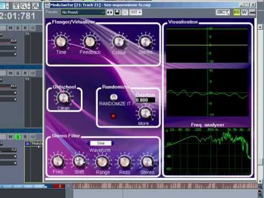Show the keyboard icon in plugin header
Screen dimensions: 264x198
tap(252, 12)
